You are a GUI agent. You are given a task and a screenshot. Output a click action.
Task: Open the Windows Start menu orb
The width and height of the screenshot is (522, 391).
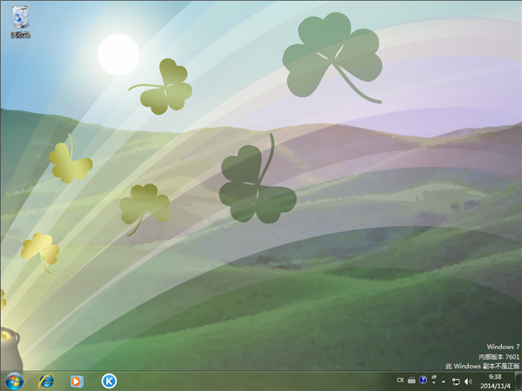pos(15,381)
